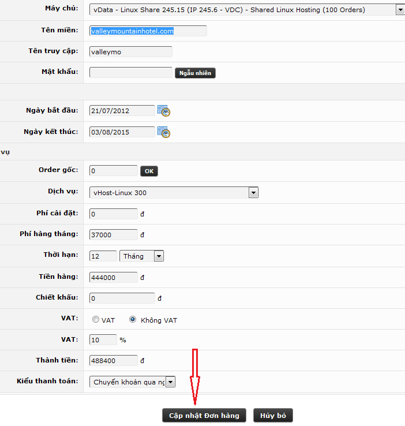Click the Thời hạn number field

(103, 256)
